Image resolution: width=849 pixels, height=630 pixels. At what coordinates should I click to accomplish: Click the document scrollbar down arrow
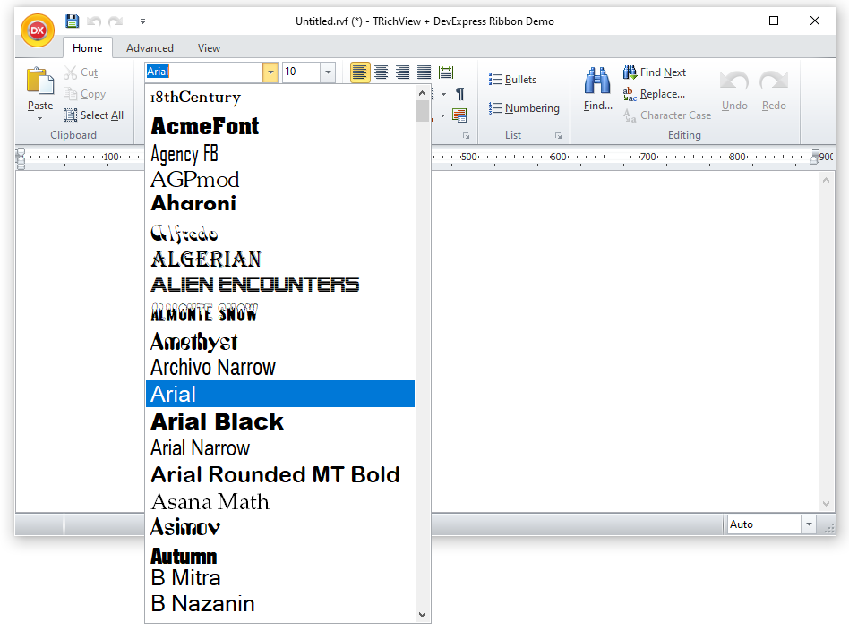click(826, 503)
